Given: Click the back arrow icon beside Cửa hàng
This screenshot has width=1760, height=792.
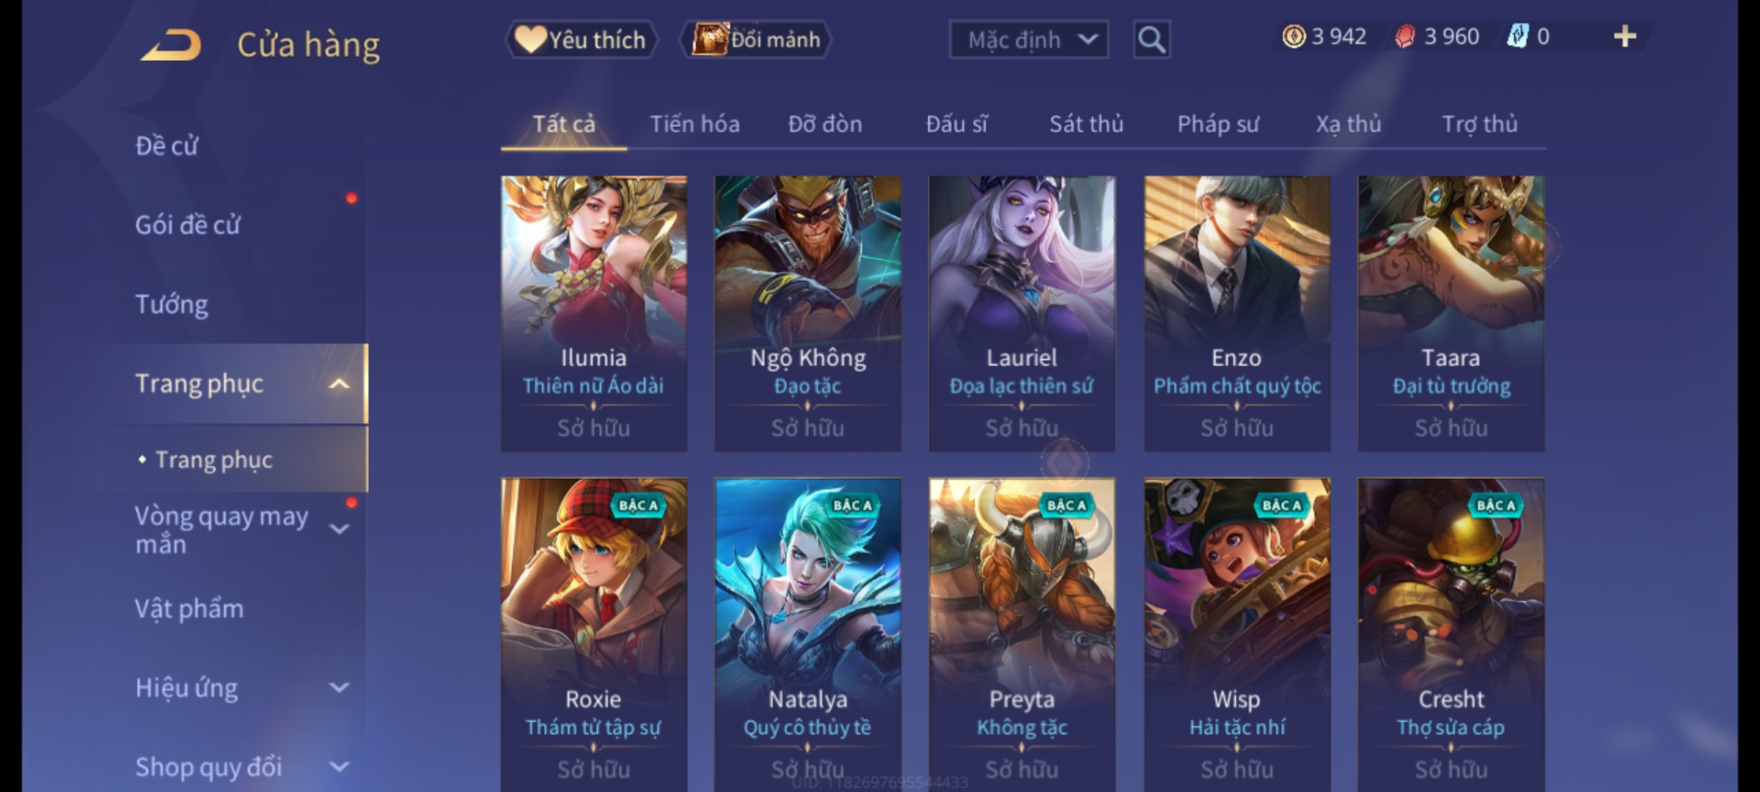Looking at the screenshot, I should 171,45.
